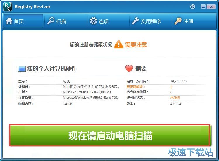Click the 型号 value ASUS

pyautogui.click(x=67, y=81)
